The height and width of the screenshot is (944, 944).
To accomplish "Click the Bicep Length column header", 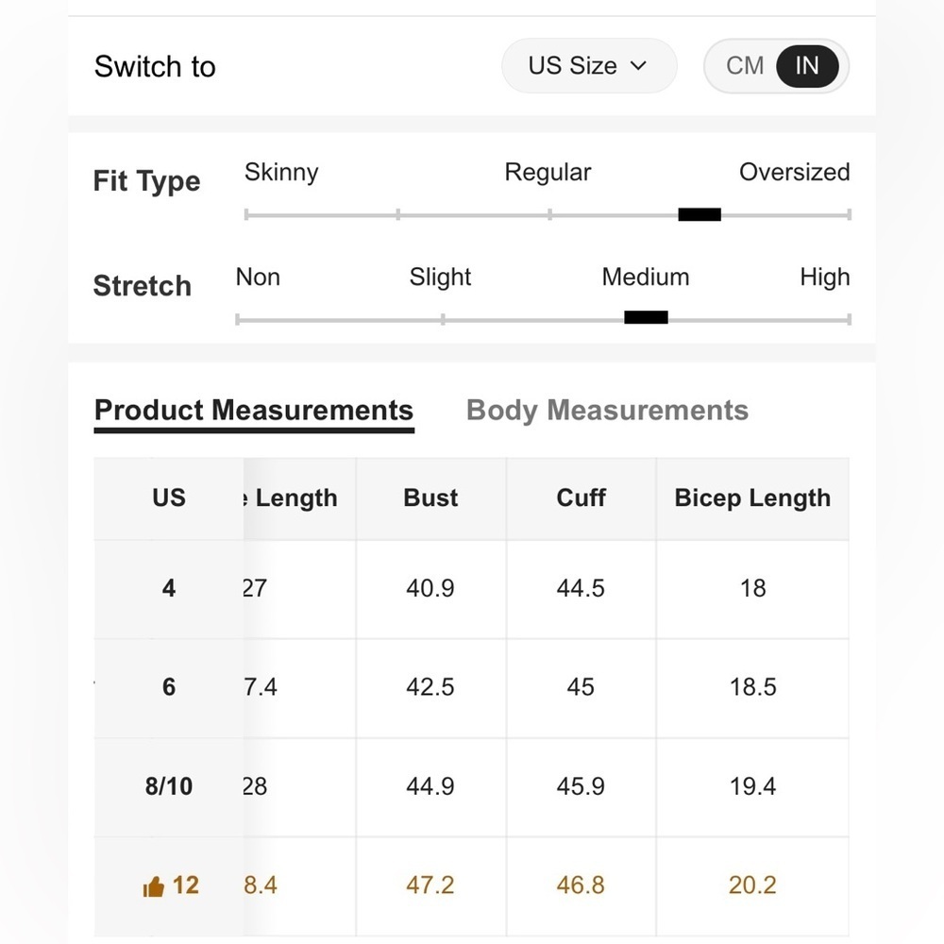I will (752, 497).
